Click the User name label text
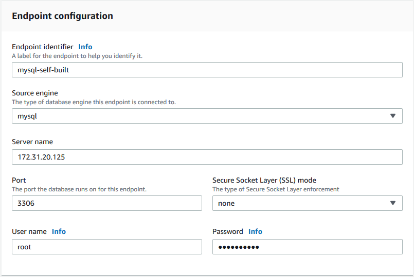Screen dimensions: 414x277 [29, 231]
